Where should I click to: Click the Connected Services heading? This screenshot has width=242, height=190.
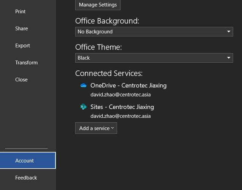click(109, 73)
